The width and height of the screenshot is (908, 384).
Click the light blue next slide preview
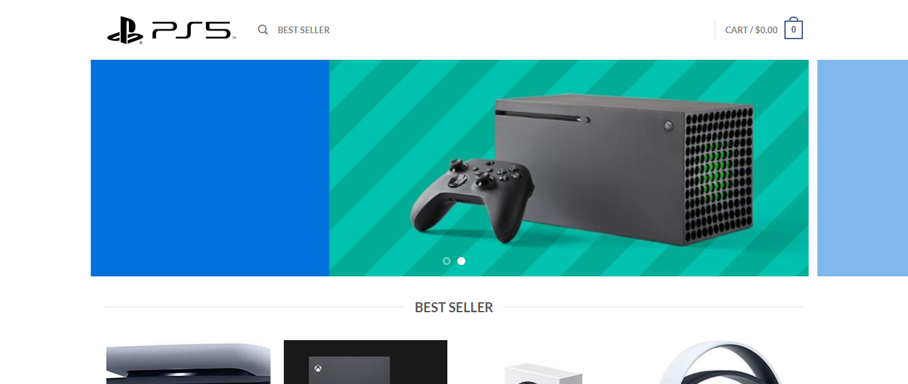pyautogui.click(x=862, y=168)
